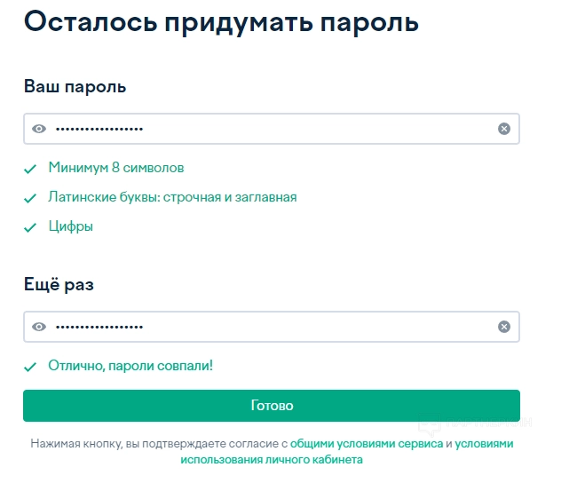Viewport: 577px width, 483px height.
Task: Click the checkmark beside 'Отлично, пароли совпали!'
Action: 30,366
